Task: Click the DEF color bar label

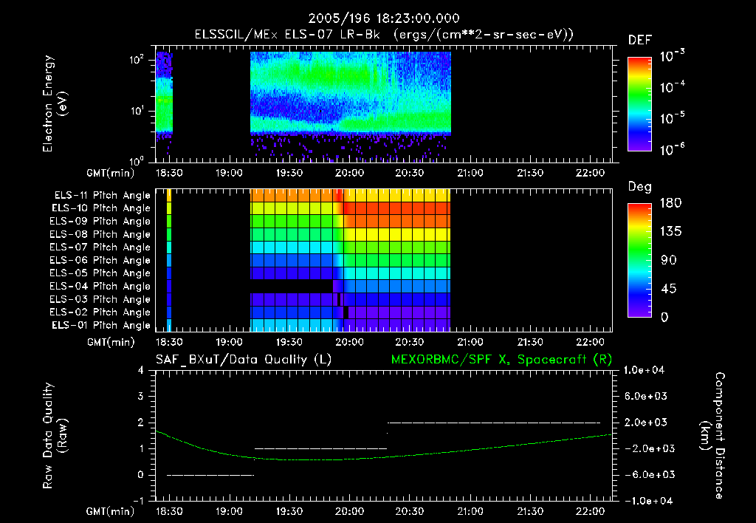Action: (640, 41)
